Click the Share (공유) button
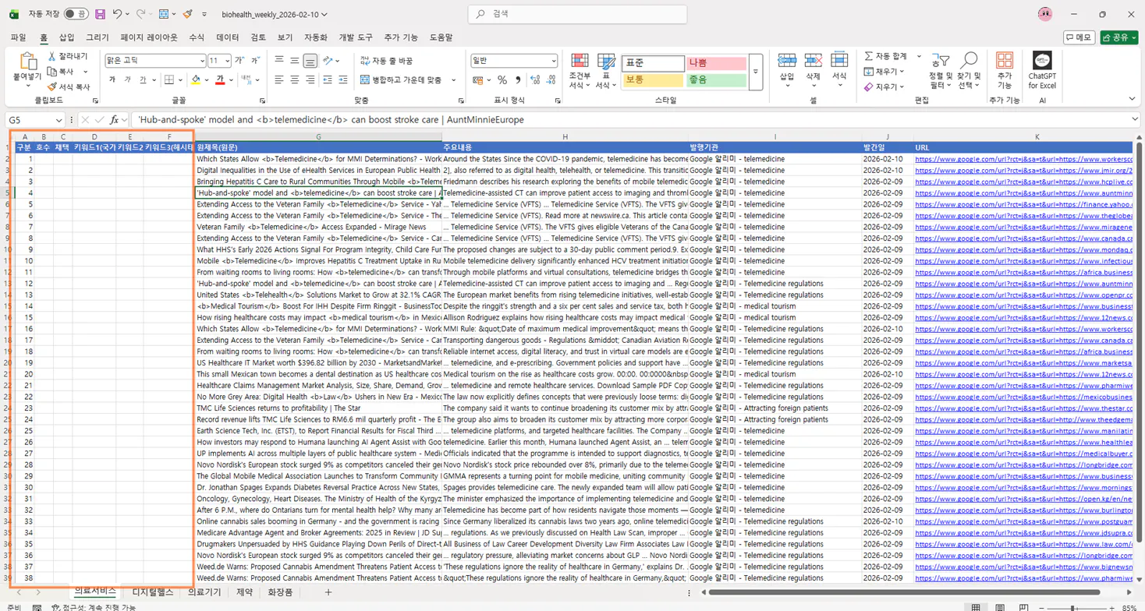1145x611 pixels. click(1119, 37)
